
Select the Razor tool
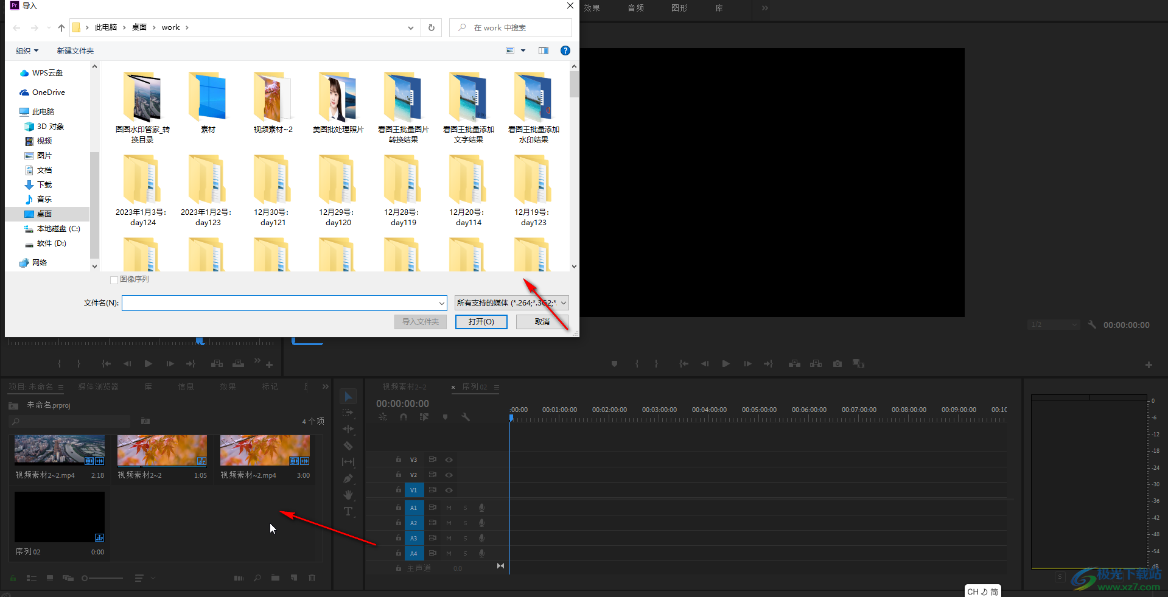[348, 445]
